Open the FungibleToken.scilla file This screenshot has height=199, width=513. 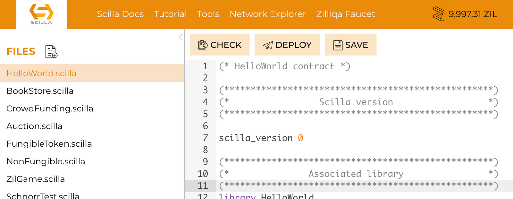(92, 144)
